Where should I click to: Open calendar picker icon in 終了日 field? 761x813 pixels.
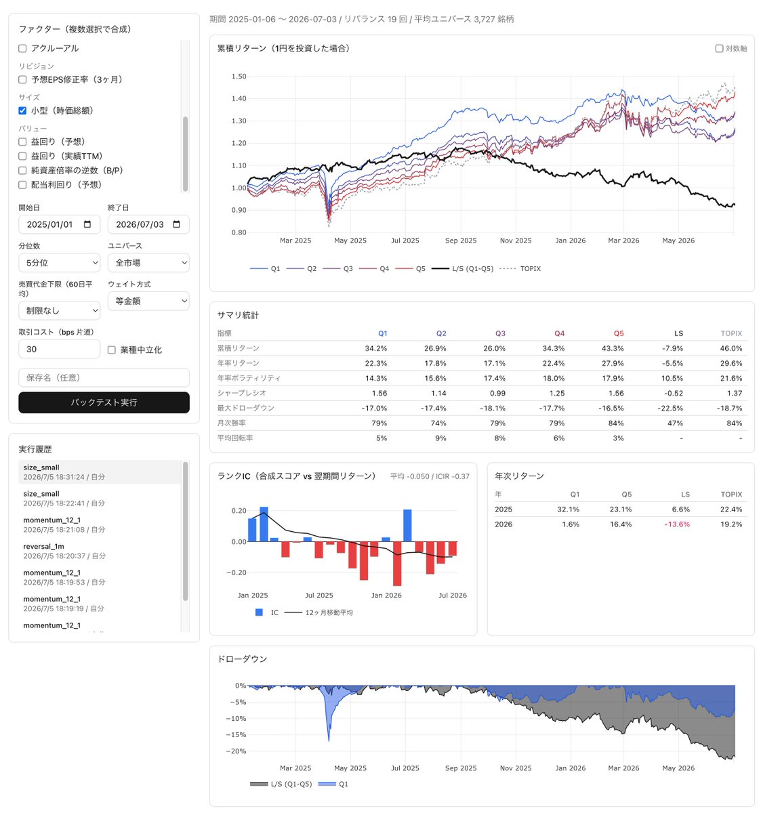coord(177,224)
